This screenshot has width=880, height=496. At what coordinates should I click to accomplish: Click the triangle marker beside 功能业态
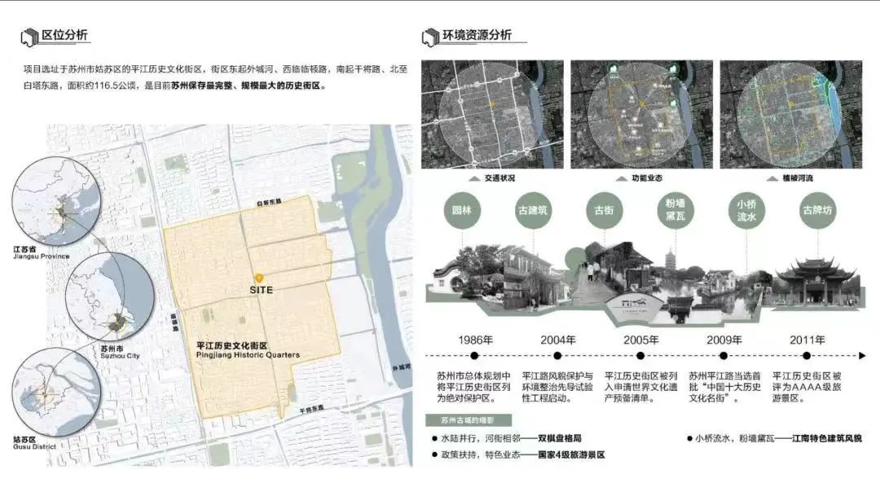(621, 178)
